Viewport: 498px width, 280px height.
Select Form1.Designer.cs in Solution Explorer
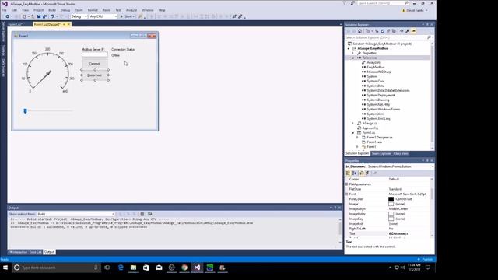point(379,138)
